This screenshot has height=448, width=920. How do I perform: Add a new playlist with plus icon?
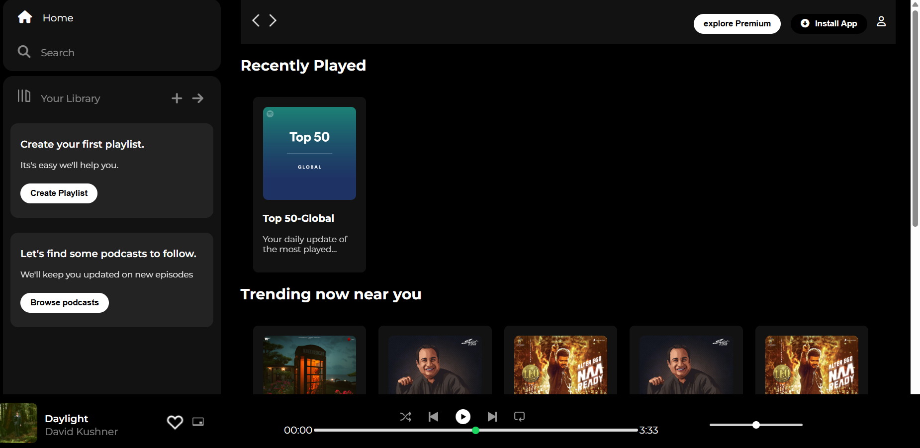177,98
